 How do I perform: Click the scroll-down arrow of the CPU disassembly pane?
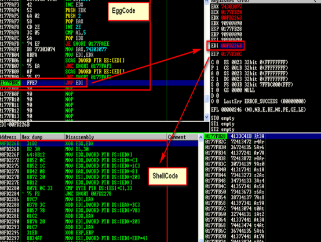point(206,117)
